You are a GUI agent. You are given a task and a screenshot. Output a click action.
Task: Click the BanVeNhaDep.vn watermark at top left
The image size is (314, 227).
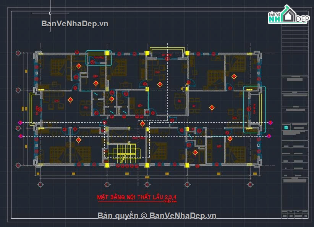(x=75, y=24)
